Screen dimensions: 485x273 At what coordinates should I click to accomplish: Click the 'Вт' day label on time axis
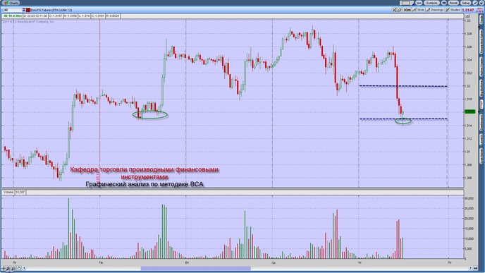pyautogui.click(x=187, y=262)
